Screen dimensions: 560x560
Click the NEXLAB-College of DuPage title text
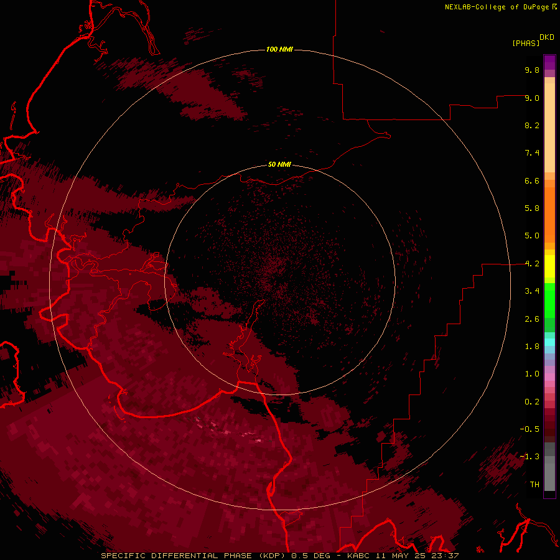tap(497, 7)
